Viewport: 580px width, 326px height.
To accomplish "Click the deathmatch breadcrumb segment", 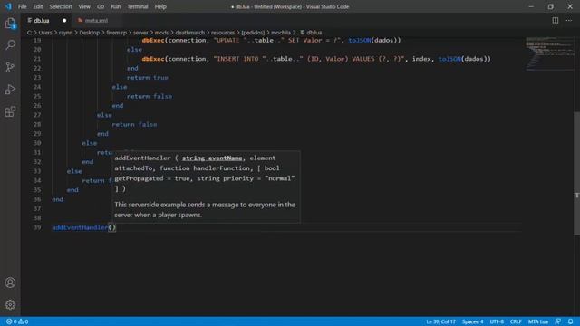I will (189, 33).
